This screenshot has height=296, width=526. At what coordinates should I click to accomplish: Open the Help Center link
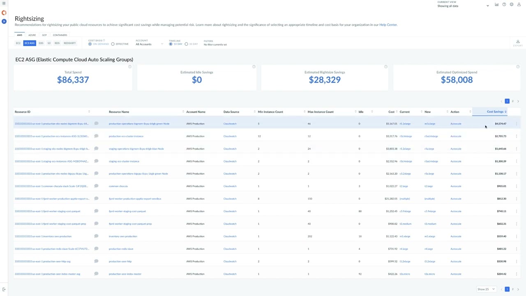click(388, 25)
